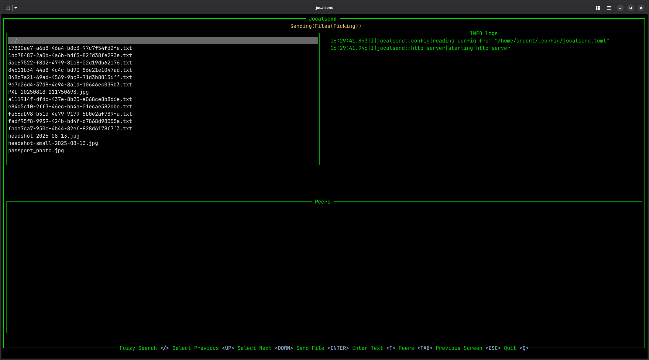The width and height of the screenshot is (649, 360).
Task: Click the Send File ENTER hint
Action: point(322,348)
